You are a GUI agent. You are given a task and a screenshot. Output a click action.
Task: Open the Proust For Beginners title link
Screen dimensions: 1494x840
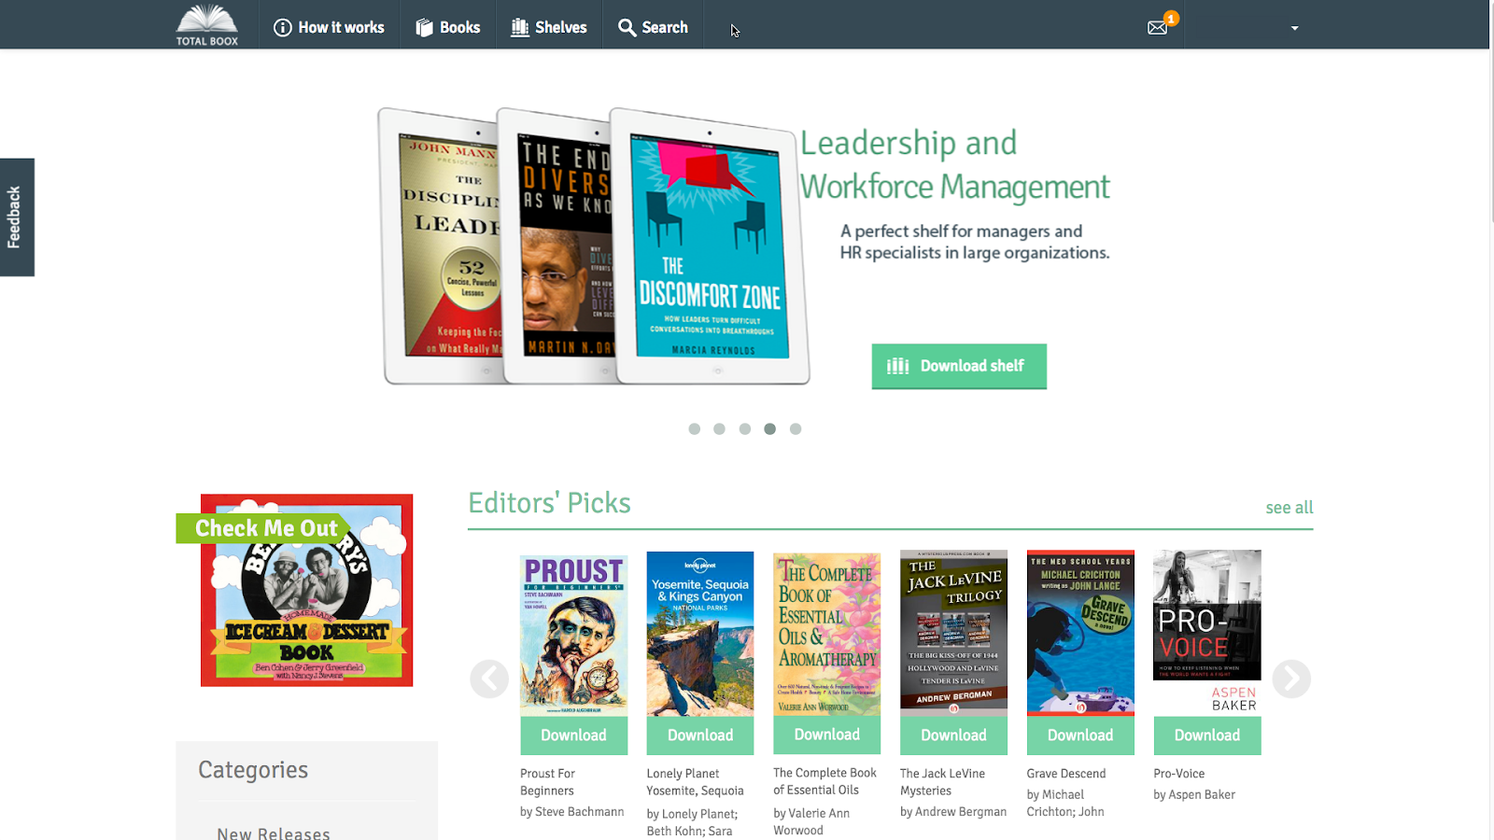(x=548, y=782)
